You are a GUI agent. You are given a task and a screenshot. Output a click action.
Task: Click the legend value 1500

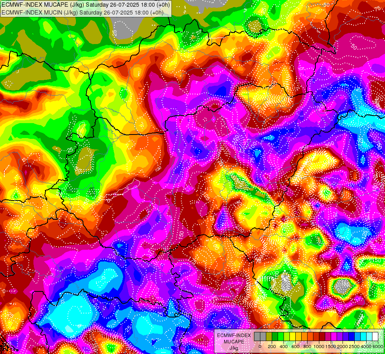[x=331, y=347]
